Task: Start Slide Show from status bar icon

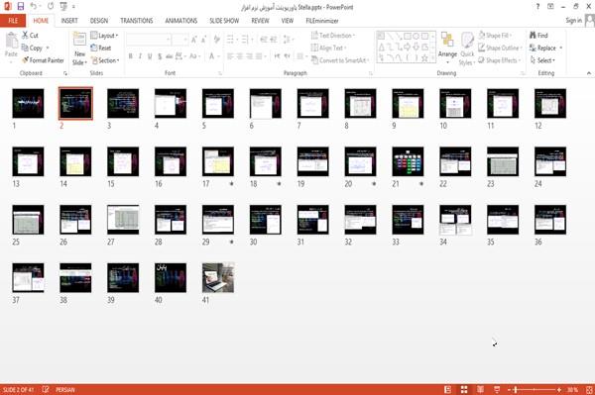Action: pyautogui.click(x=497, y=389)
